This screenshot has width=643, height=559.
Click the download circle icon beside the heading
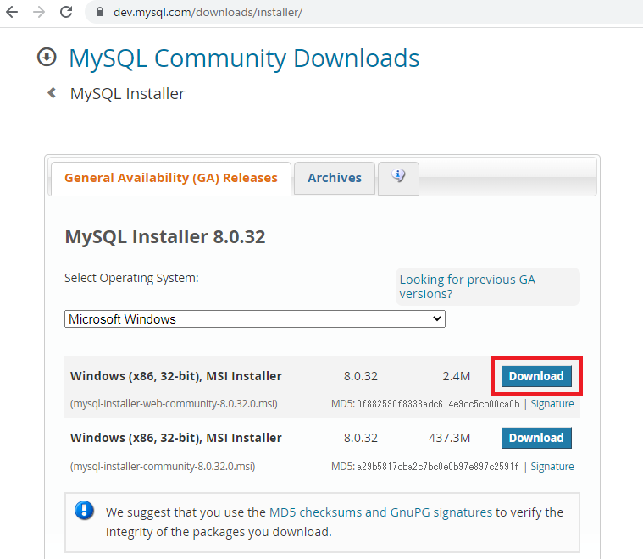pos(47,57)
